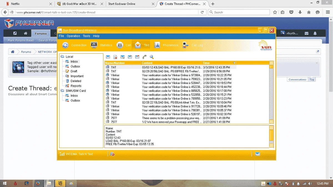Click the message list vertical scrollbar

tap(271, 92)
